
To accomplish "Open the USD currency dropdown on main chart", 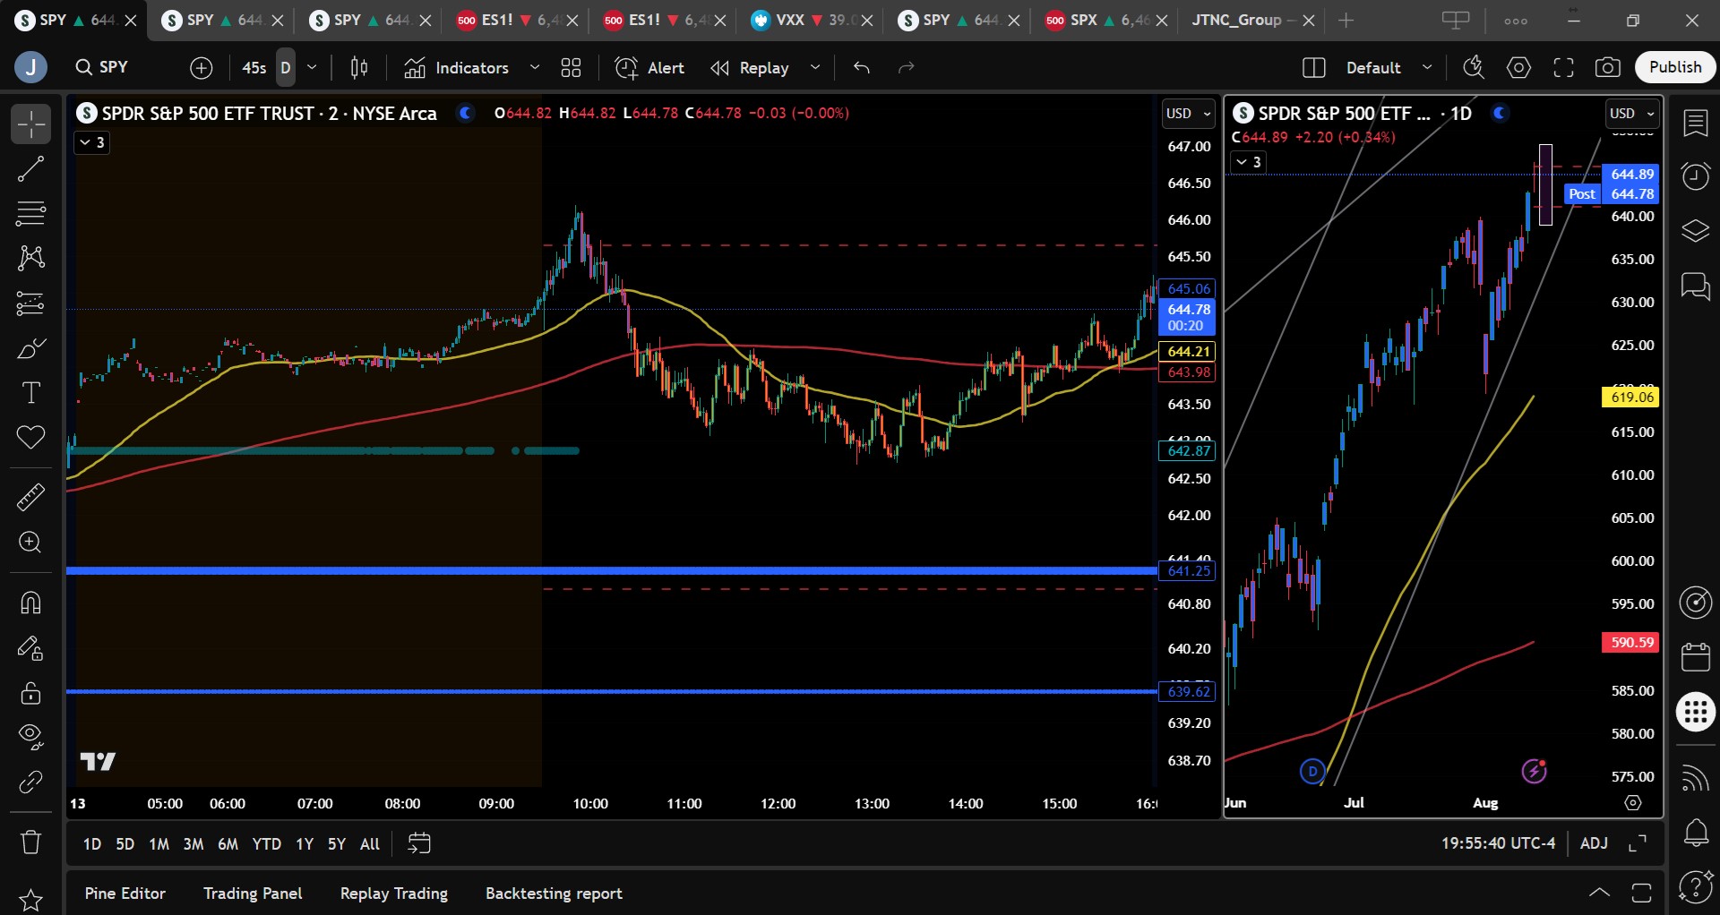I will click(x=1188, y=114).
